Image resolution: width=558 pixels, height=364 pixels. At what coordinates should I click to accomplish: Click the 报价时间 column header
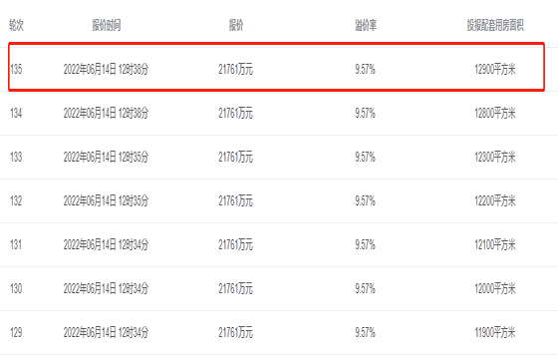pyautogui.click(x=107, y=25)
